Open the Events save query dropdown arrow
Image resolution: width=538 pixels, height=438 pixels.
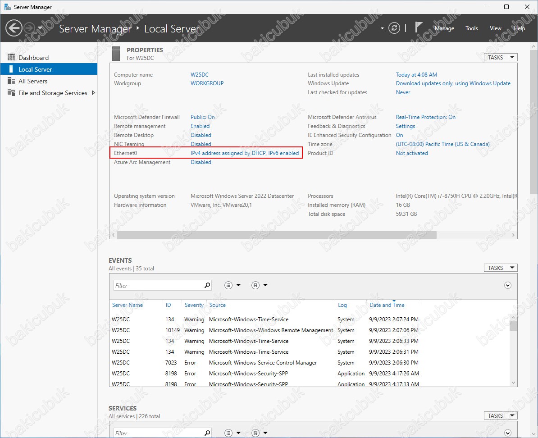click(265, 285)
